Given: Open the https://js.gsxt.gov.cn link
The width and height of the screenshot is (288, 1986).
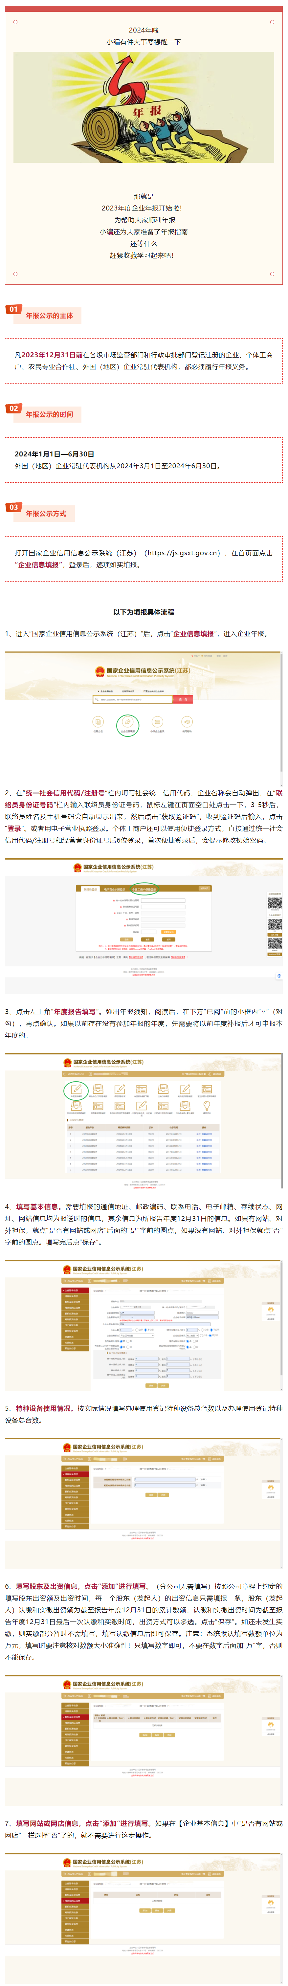Looking at the screenshot, I should click(183, 553).
